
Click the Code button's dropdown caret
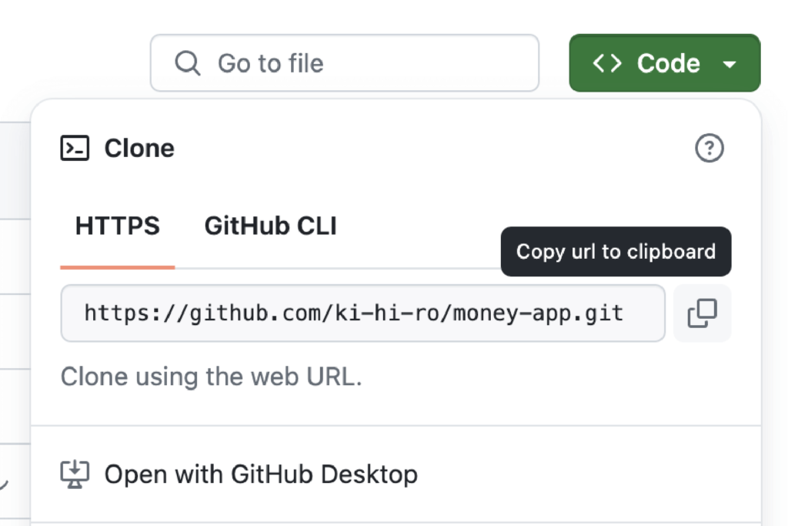[x=730, y=64]
